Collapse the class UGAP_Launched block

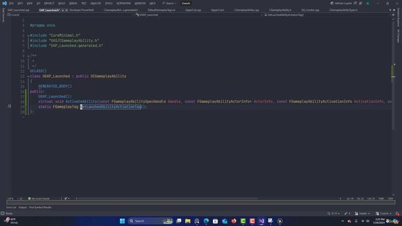click(x=28, y=77)
